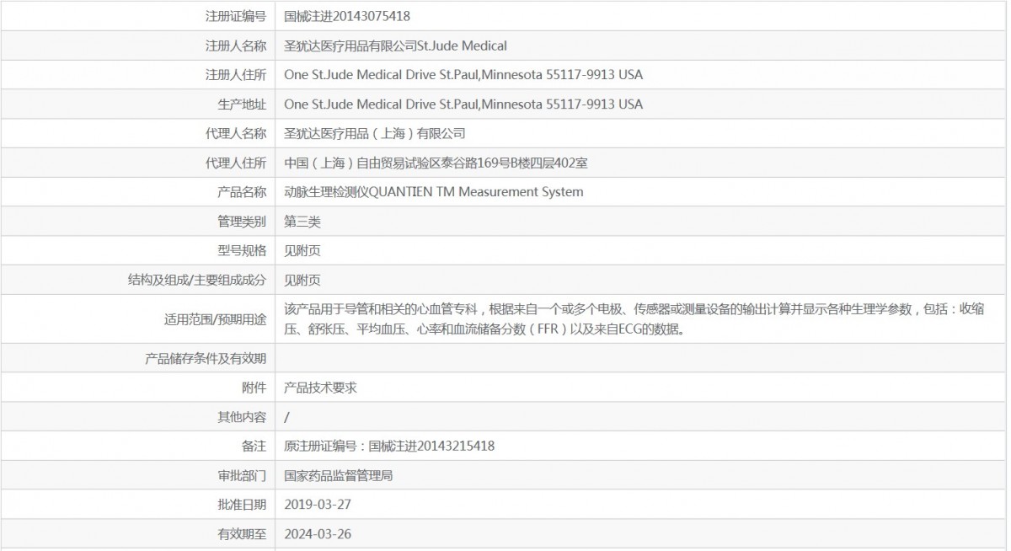Click the 管理类别 label

(242, 222)
